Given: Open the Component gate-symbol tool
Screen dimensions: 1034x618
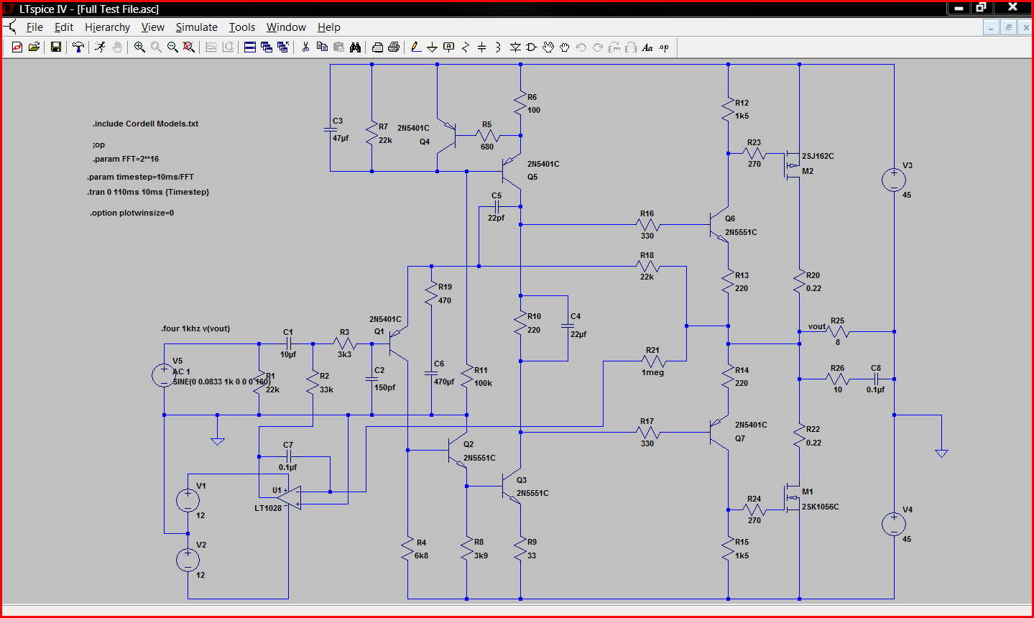Looking at the screenshot, I should (532, 47).
